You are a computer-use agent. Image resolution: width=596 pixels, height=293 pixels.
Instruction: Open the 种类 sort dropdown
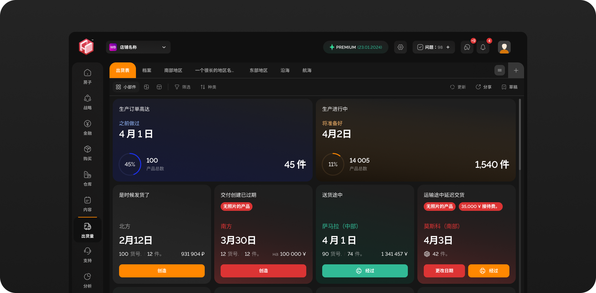(208, 87)
